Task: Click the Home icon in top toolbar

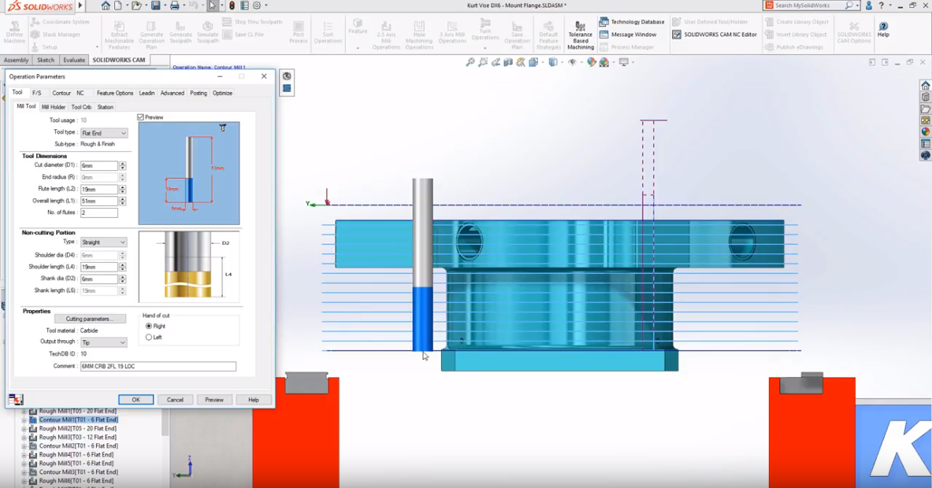Action: (x=106, y=6)
